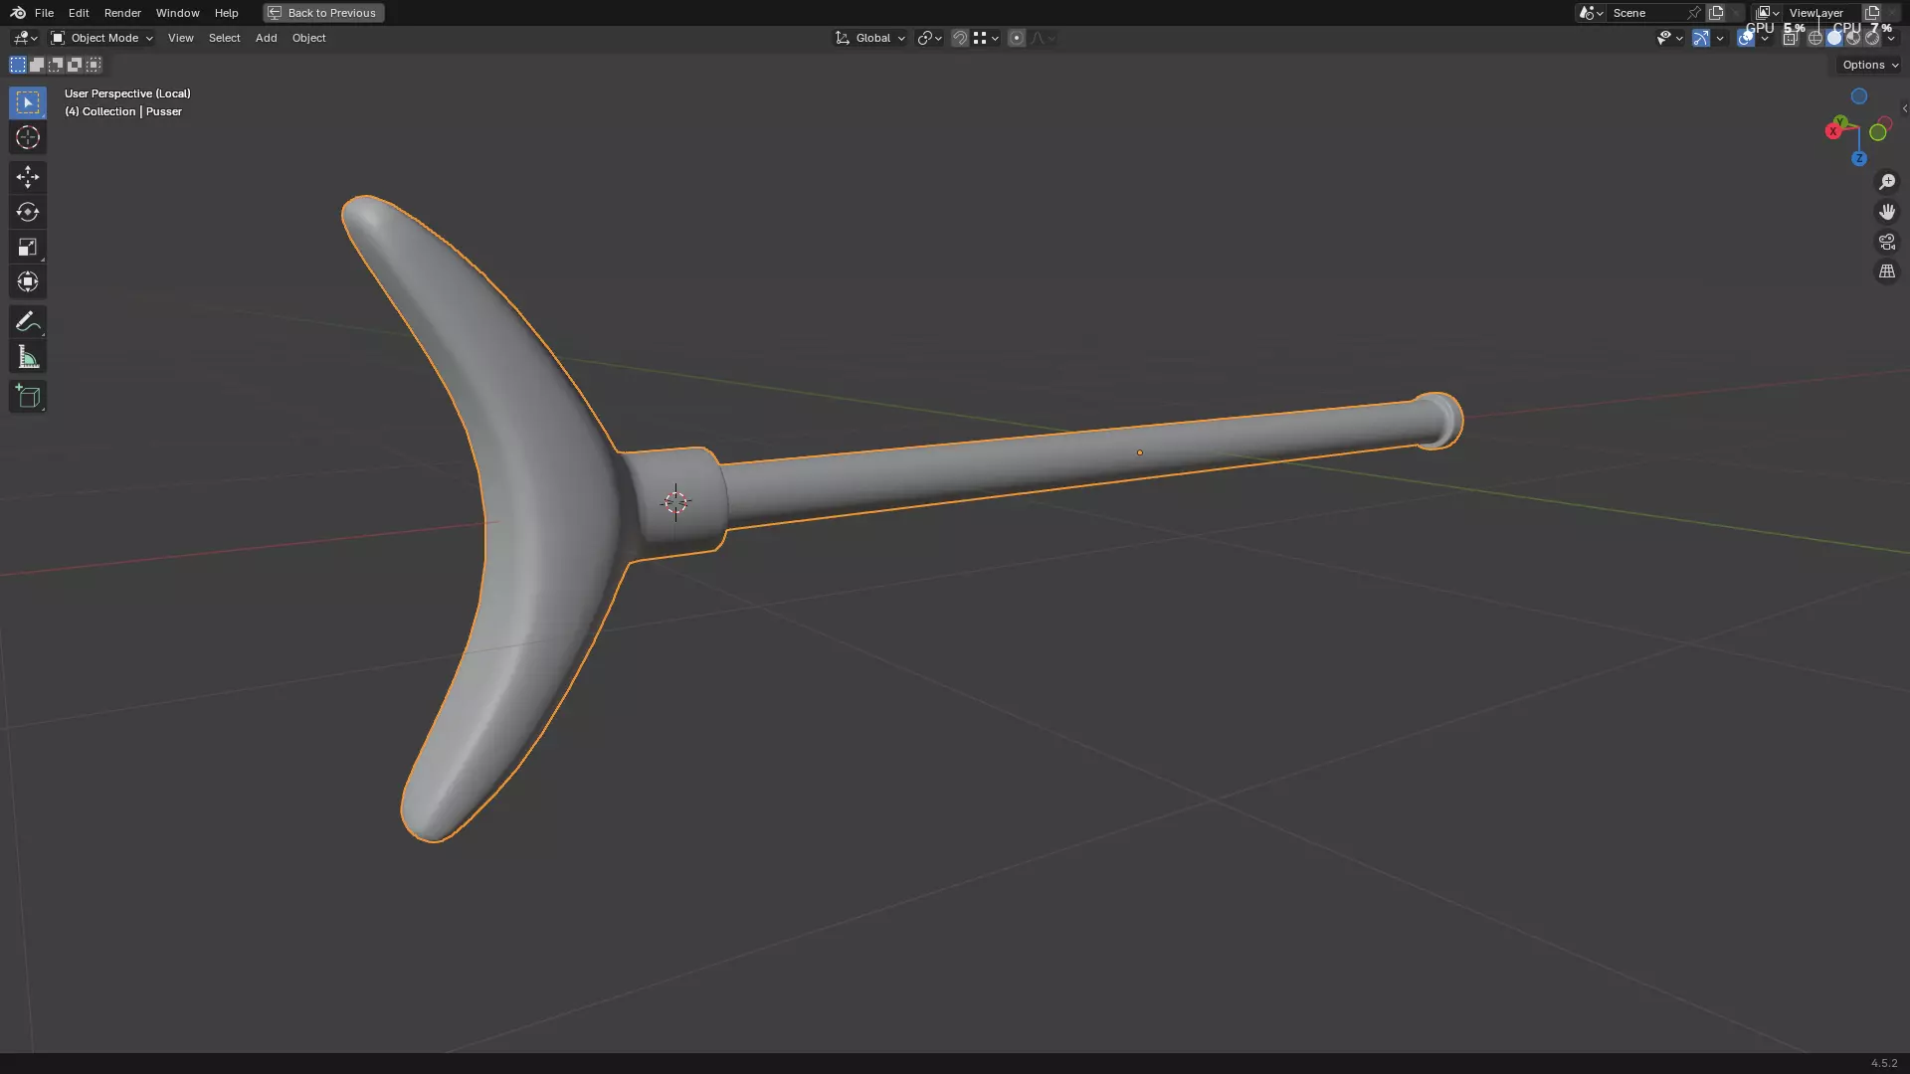The height and width of the screenshot is (1074, 1910).
Task: Open the viewport Select menu
Action: click(x=225, y=38)
